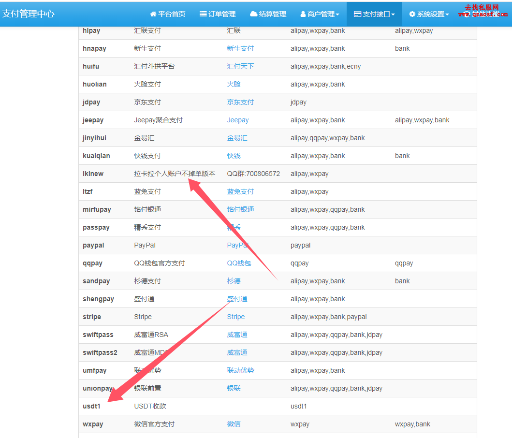
Task: Visit the 联动优势 link in the umfpay row
Action: 240,371
